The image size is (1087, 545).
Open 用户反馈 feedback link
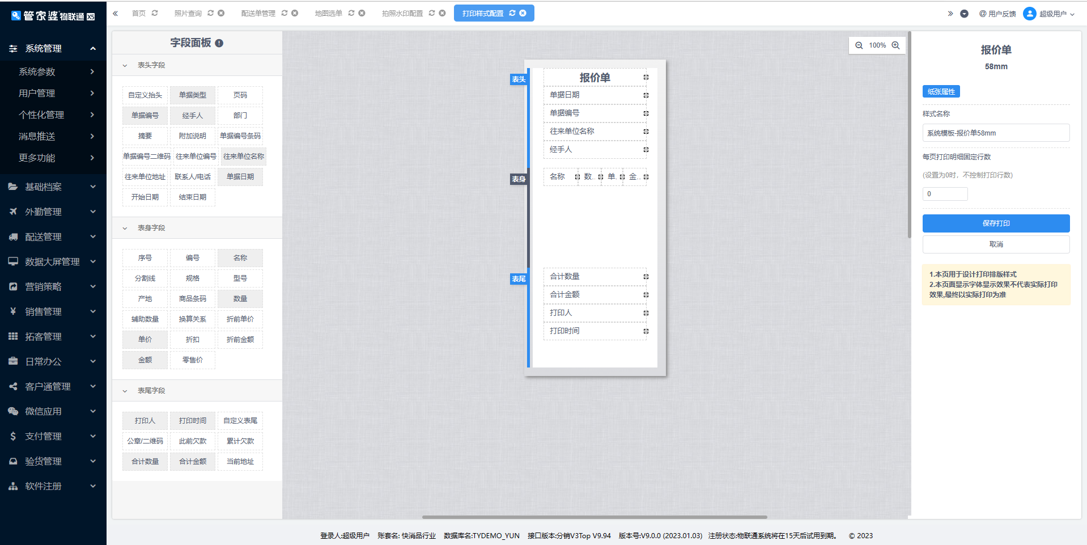pyautogui.click(x=997, y=14)
